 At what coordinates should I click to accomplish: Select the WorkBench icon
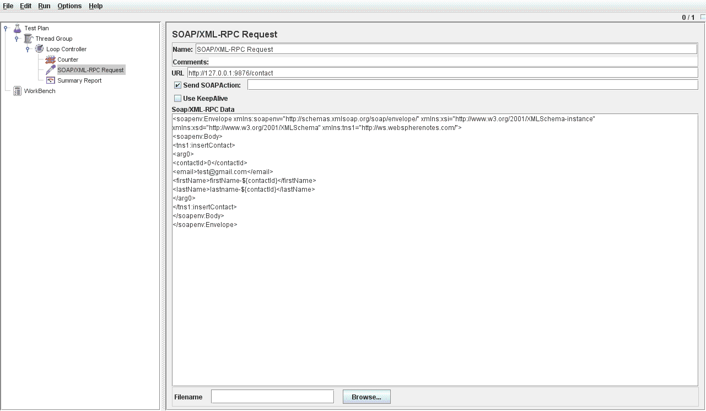click(17, 91)
